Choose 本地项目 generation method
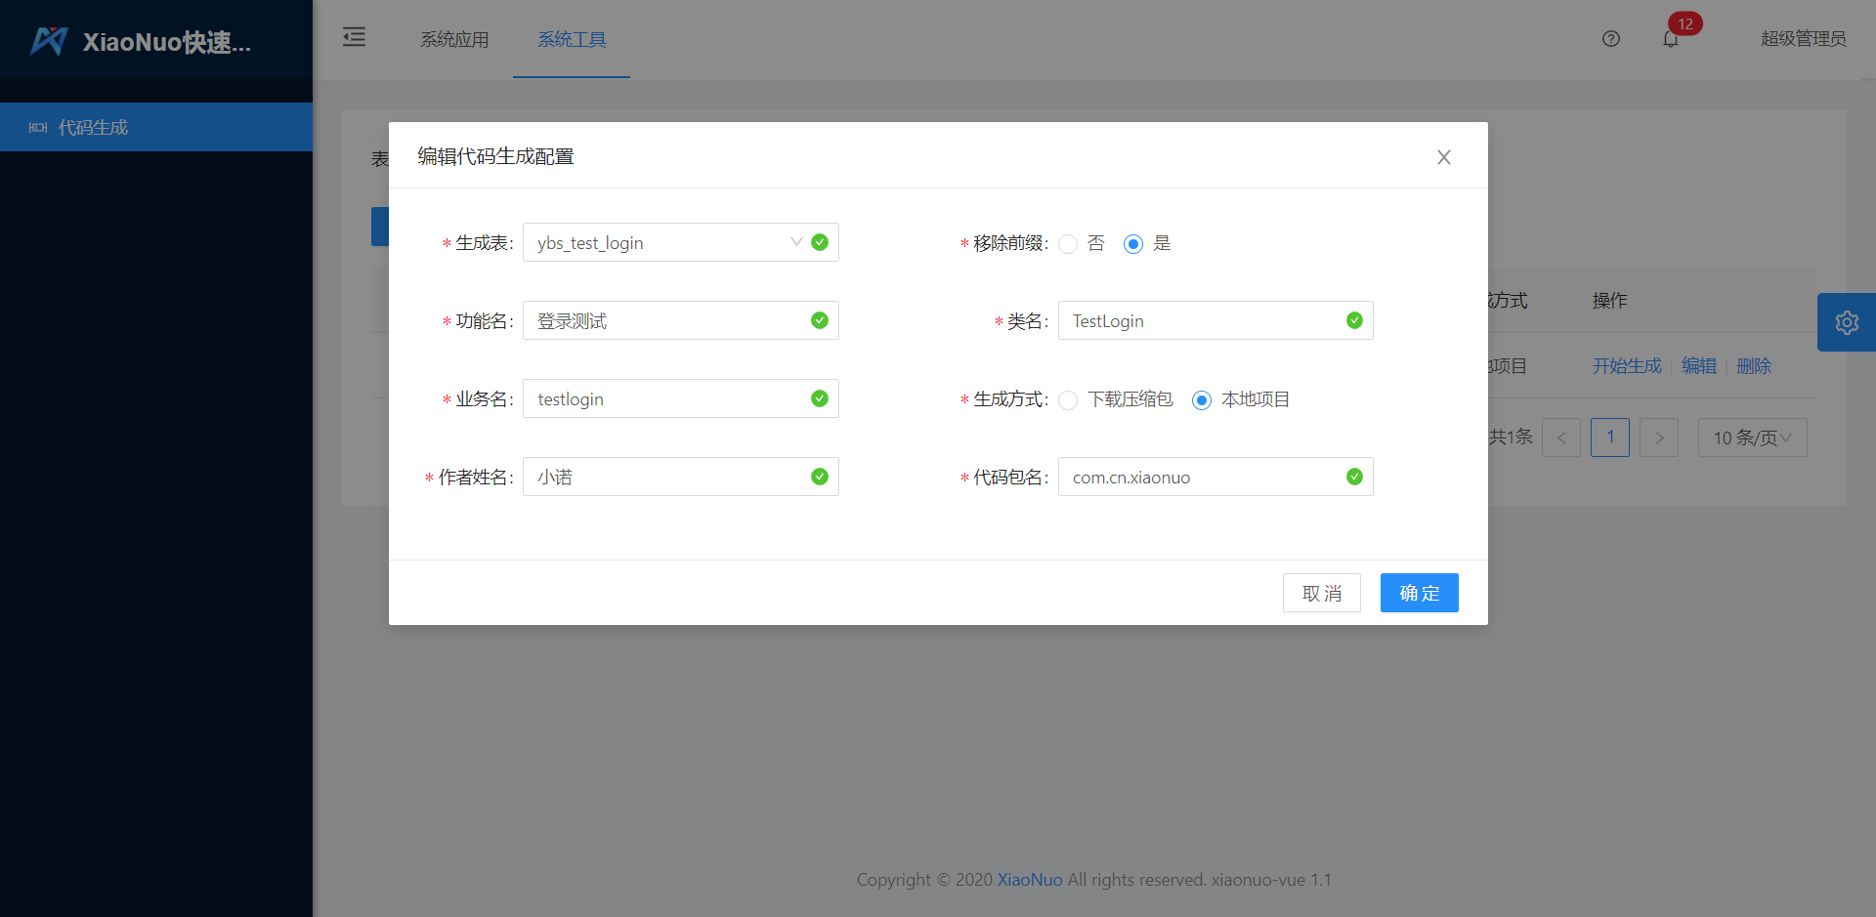 coord(1202,399)
